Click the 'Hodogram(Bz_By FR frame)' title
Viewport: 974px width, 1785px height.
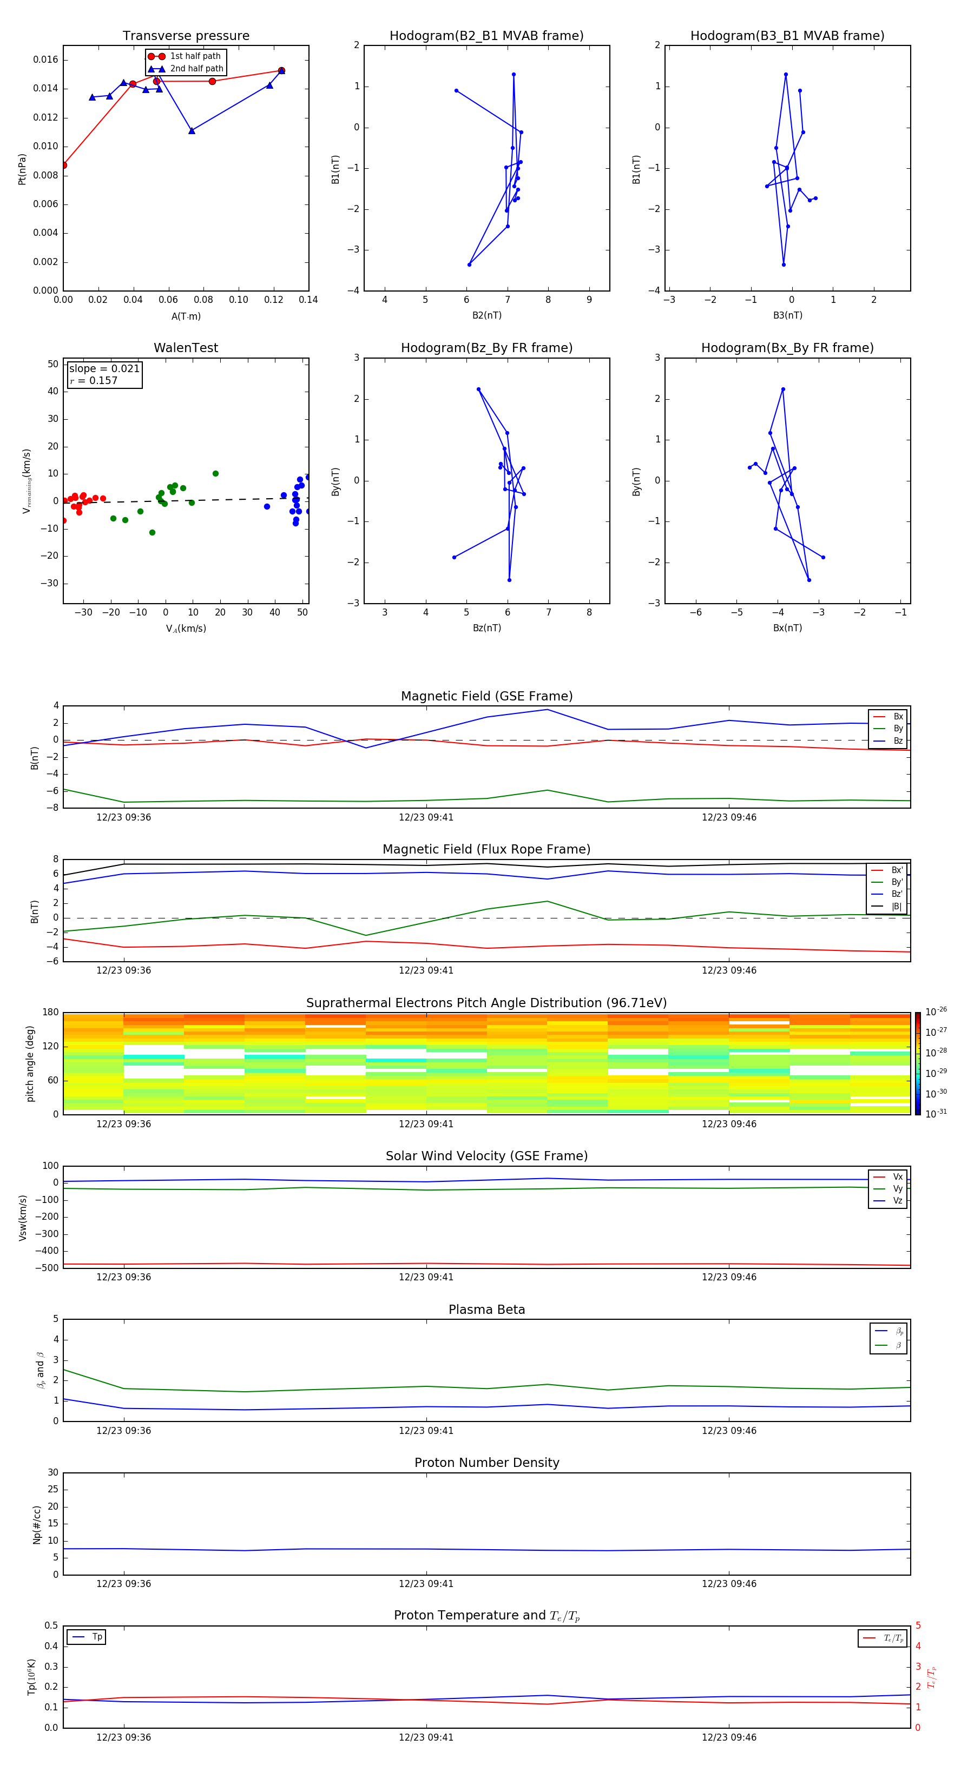(486, 348)
